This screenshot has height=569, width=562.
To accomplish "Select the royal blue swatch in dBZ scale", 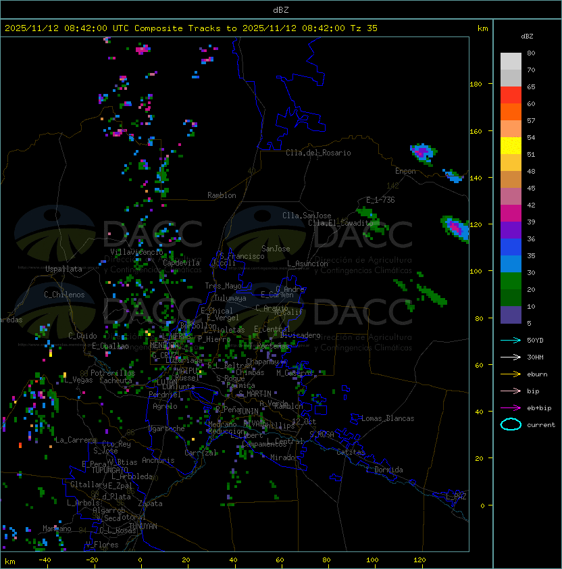I will [x=511, y=247].
